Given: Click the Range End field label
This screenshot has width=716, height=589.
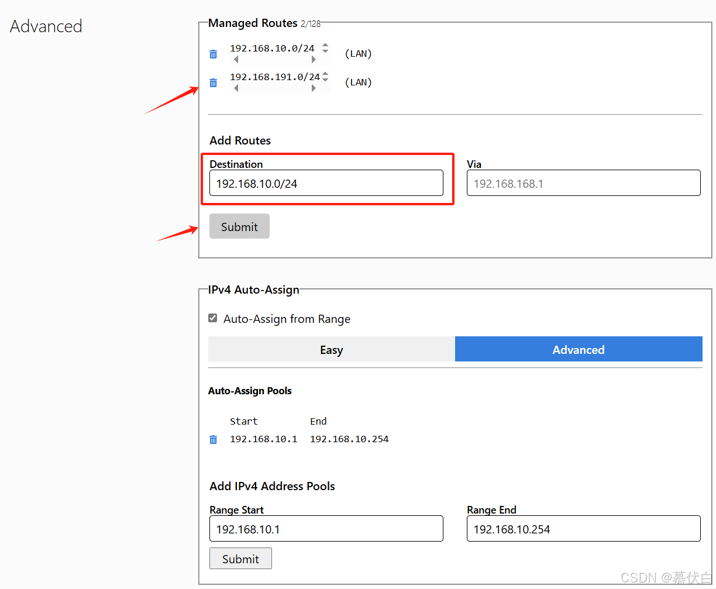Looking at the screenshot, I should tap(491, 510).
